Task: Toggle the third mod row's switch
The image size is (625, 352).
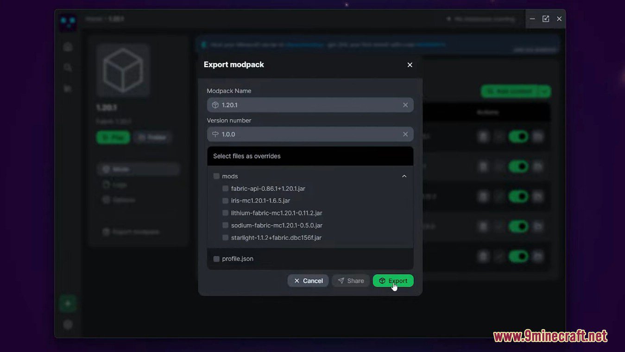Action: pos(518,197)
